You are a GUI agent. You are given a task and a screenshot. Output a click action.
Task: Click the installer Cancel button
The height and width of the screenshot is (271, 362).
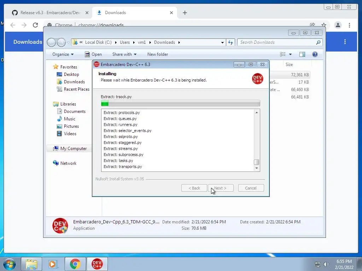251,188
